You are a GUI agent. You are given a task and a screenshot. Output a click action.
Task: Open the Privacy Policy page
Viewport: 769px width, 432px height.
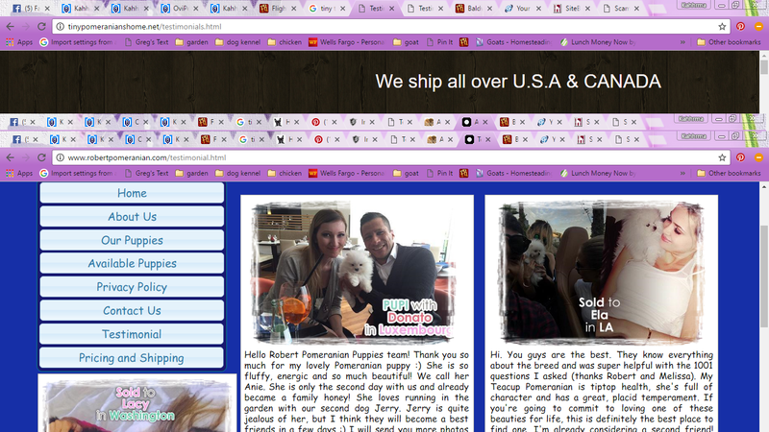pyautogui.click(x=132, y=287)
